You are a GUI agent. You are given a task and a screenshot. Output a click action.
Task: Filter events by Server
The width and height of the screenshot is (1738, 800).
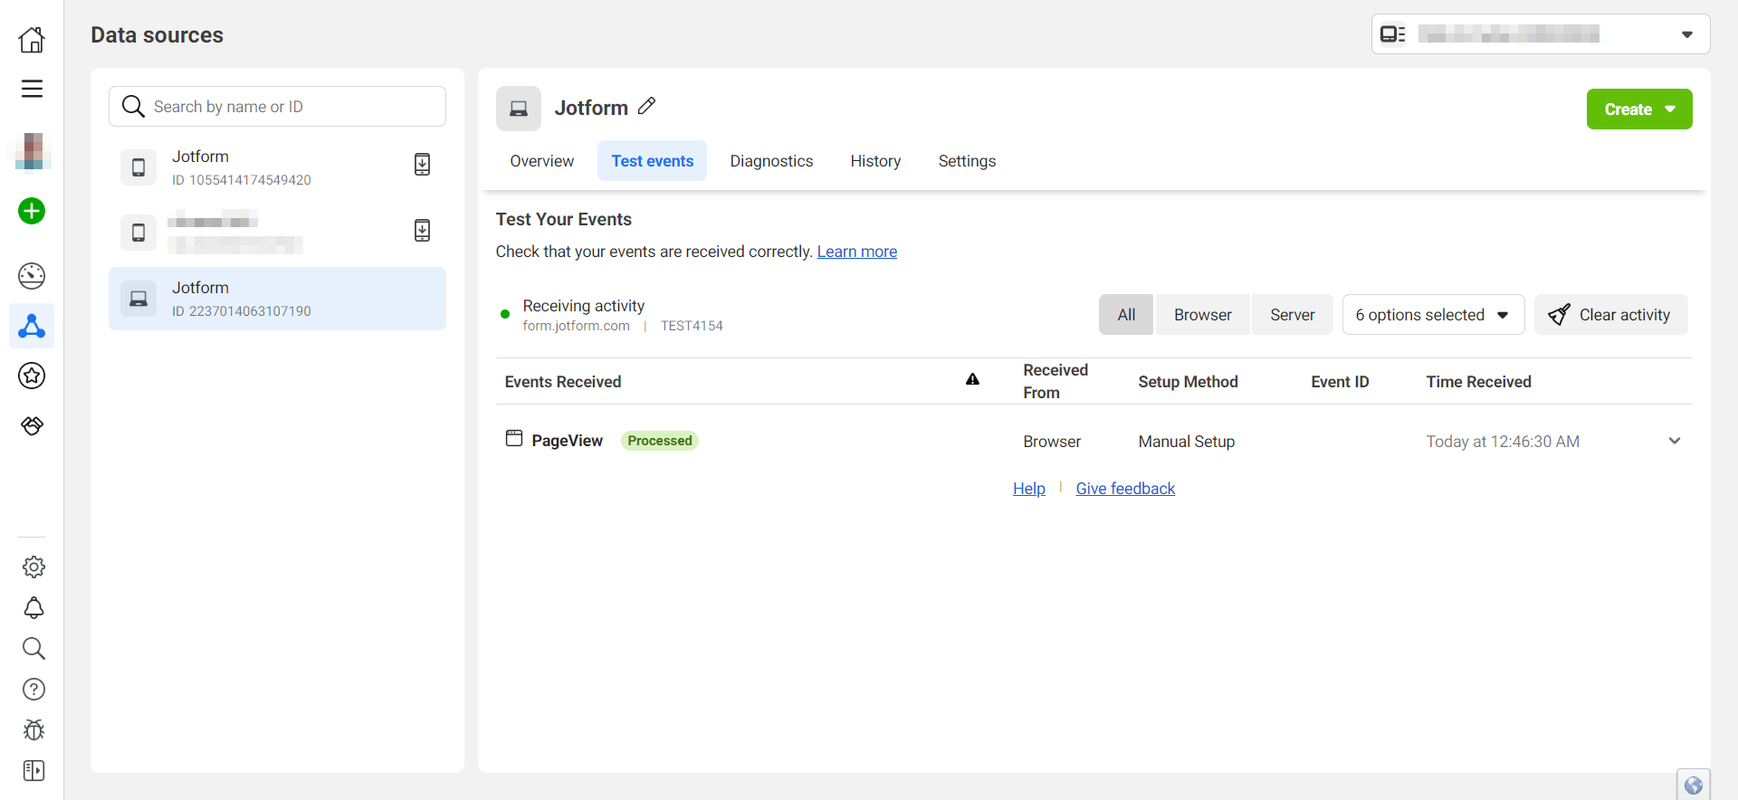pyautogui.click(x=1292, y=315)
